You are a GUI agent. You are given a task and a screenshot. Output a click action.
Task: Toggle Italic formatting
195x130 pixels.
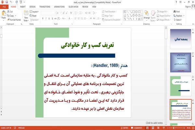point(46,19)
